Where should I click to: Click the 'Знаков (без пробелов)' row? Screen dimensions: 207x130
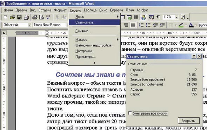163,79
